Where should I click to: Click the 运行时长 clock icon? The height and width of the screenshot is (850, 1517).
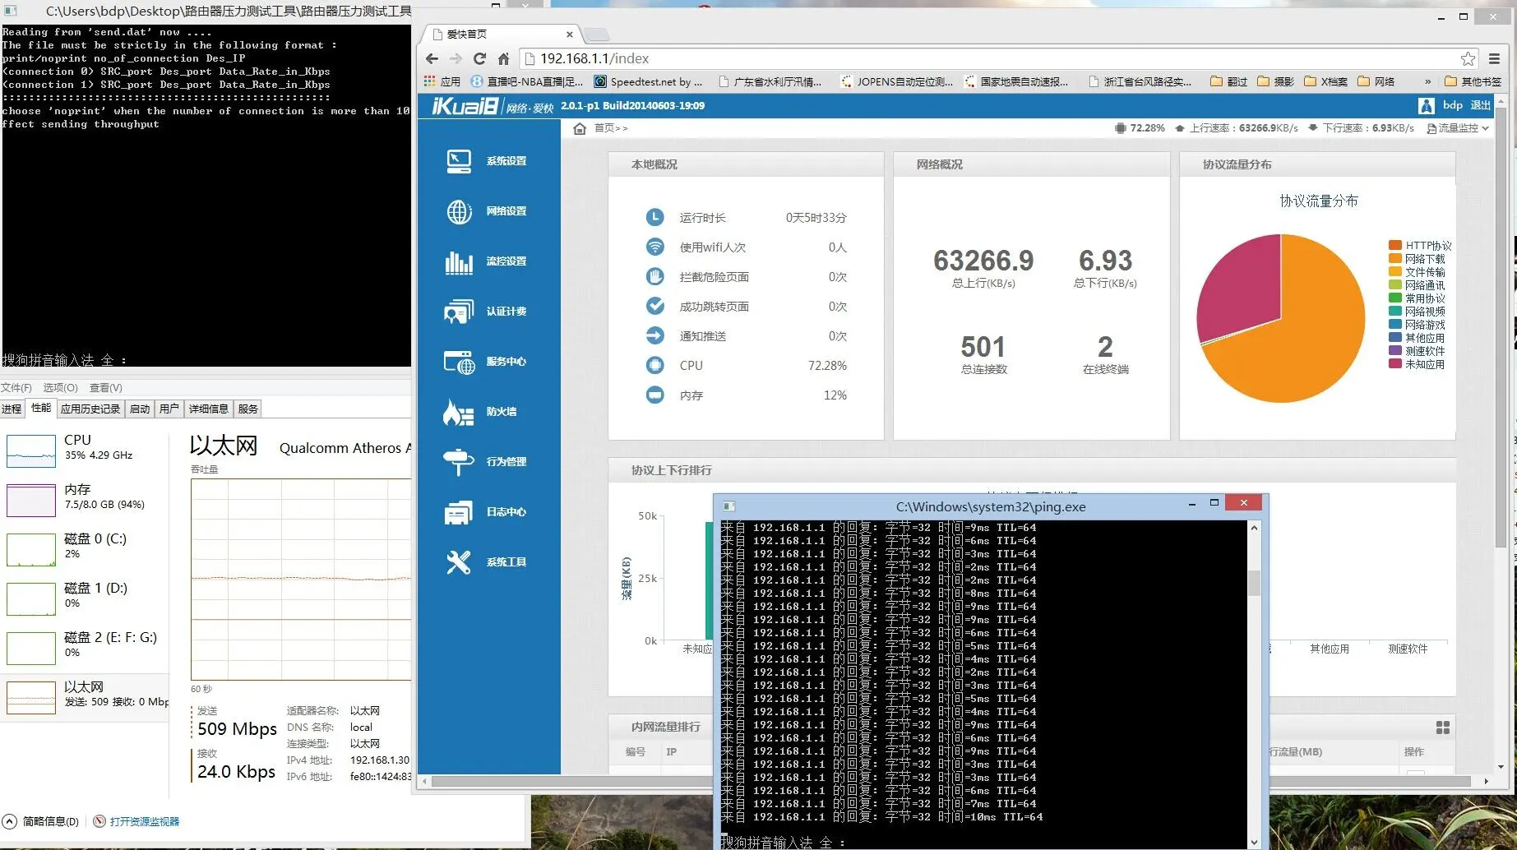click(654, 218)
